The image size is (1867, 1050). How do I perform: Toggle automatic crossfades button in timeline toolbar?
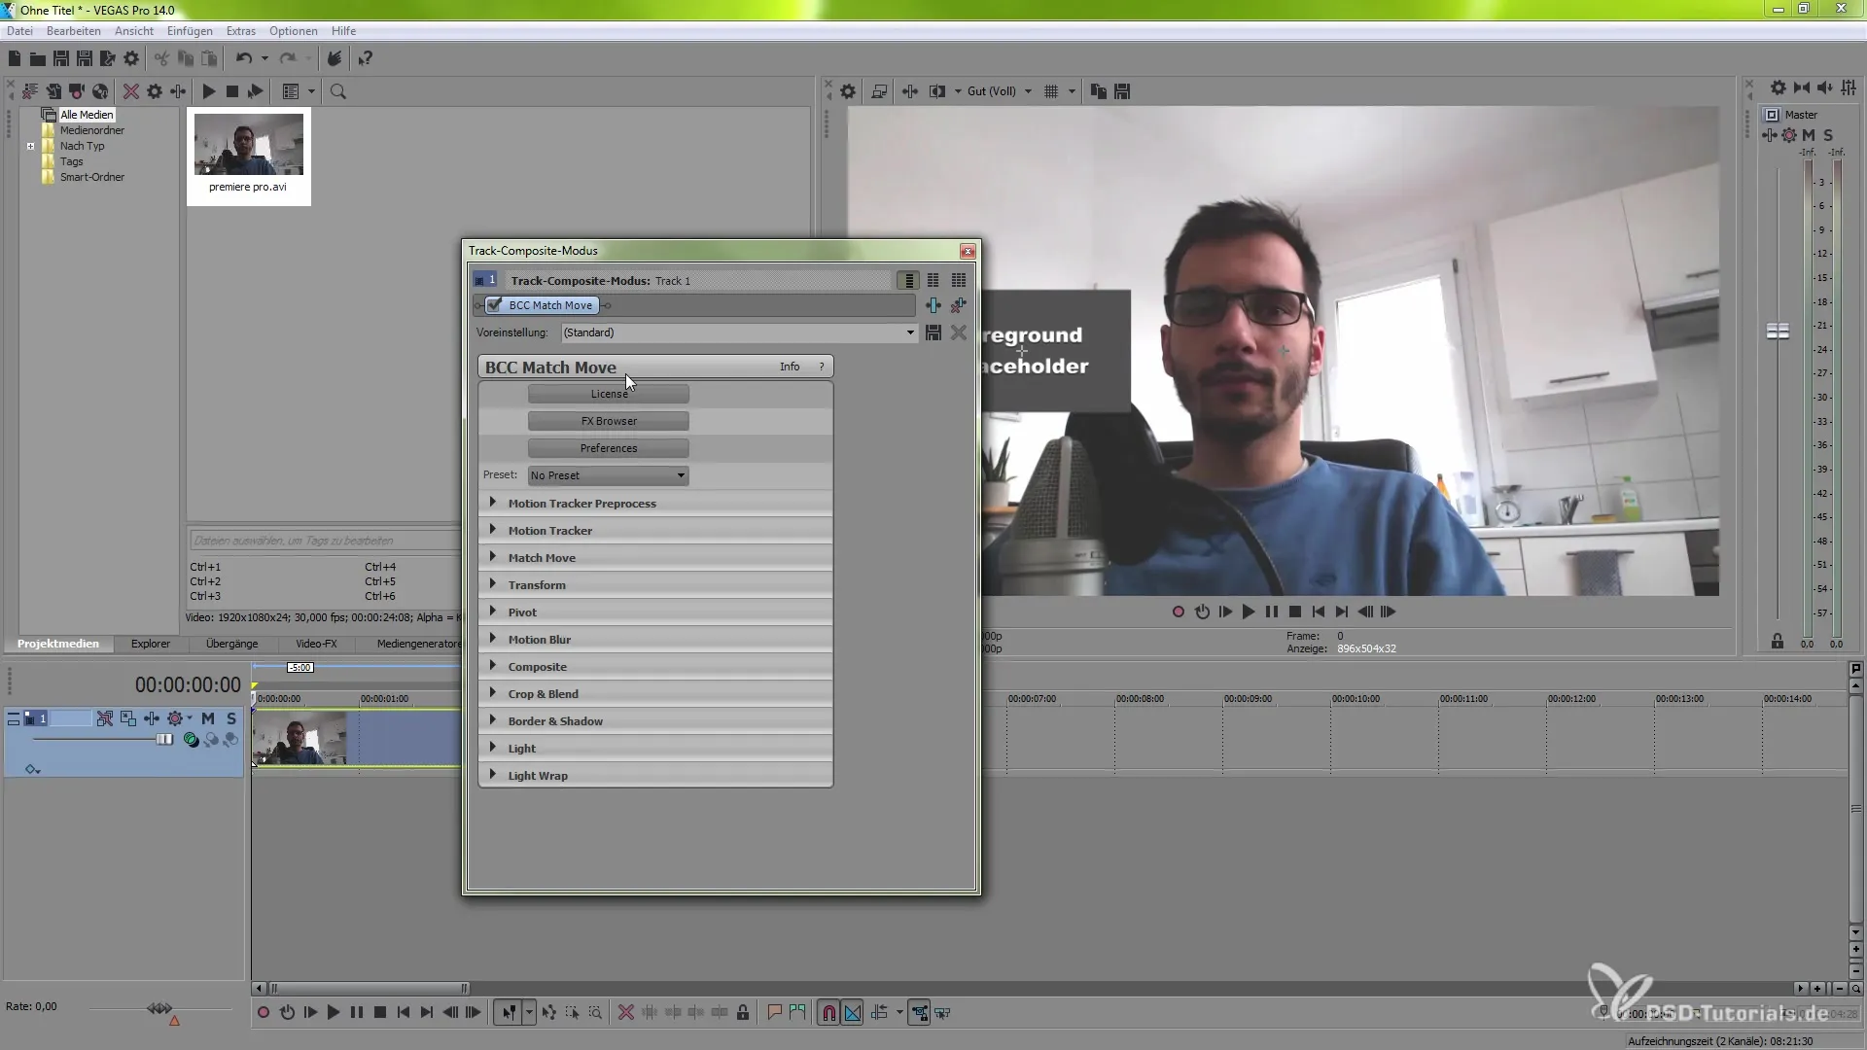click(x=853, y=1013)
